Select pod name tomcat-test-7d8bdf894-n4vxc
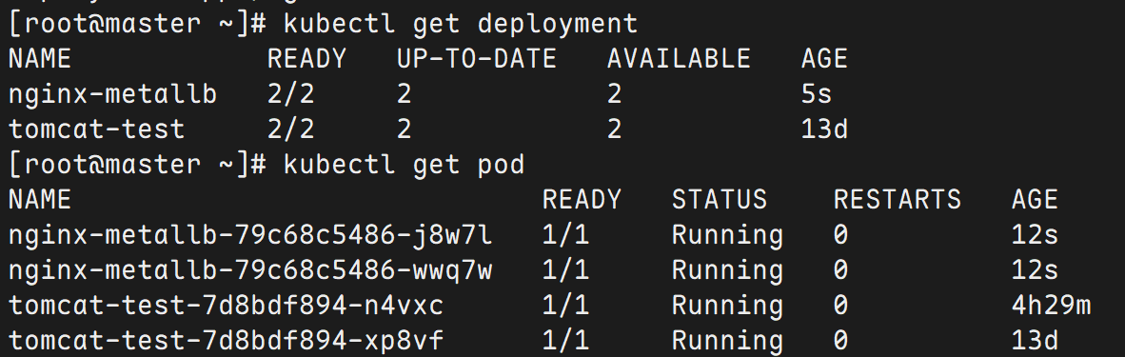This screenshot has height=357, width=1125. 226,306
